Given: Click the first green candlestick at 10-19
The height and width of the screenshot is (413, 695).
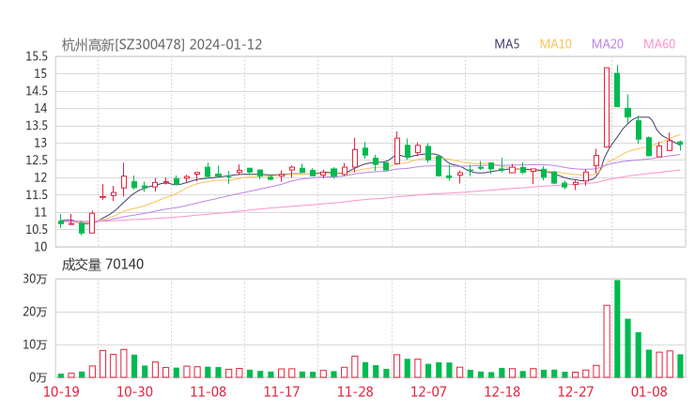Looking at the screenshot, I should tap(61, 222).
